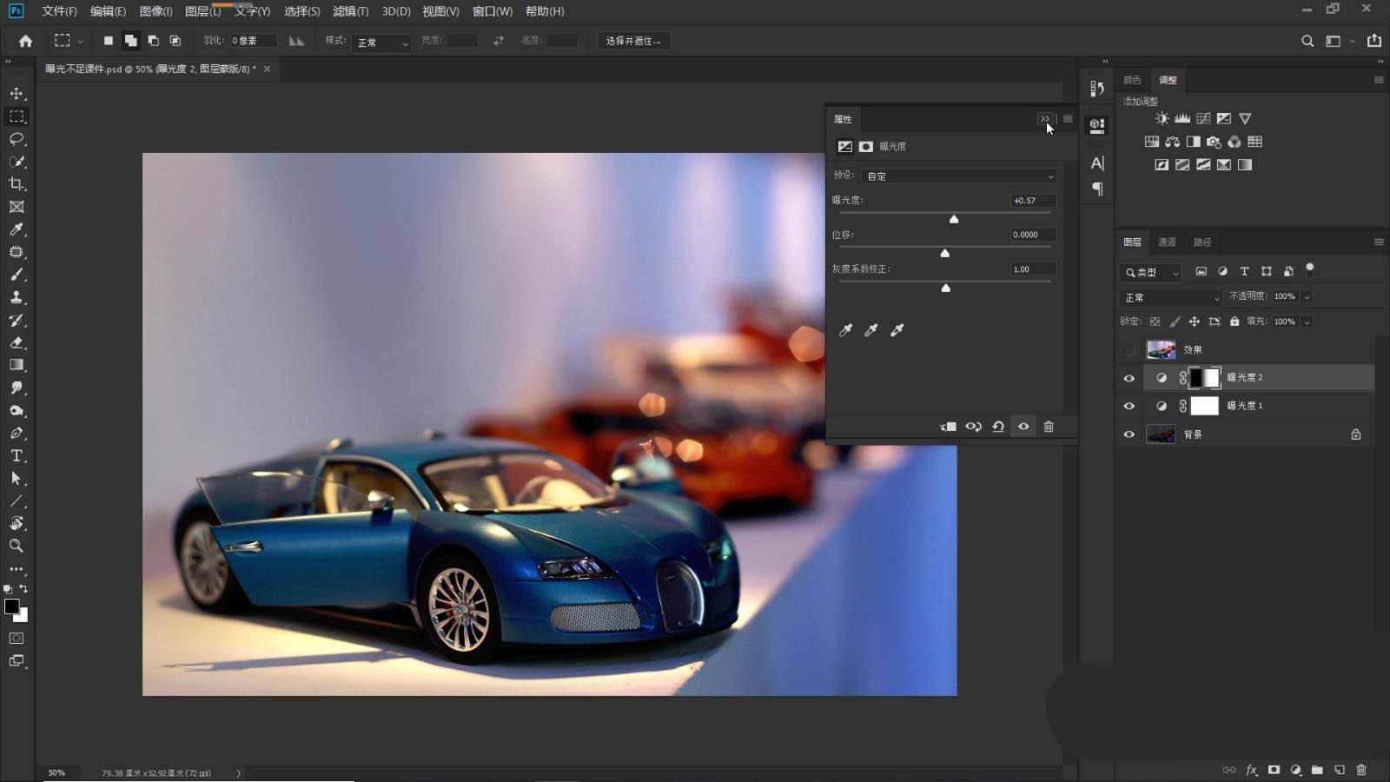Image resolution: width=1390 pixels, height=782 pixels.
Task: Select the Zoom tool
Action: pos(17,546)
